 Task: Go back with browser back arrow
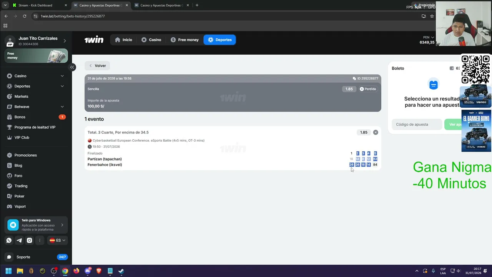pos(6,16)
